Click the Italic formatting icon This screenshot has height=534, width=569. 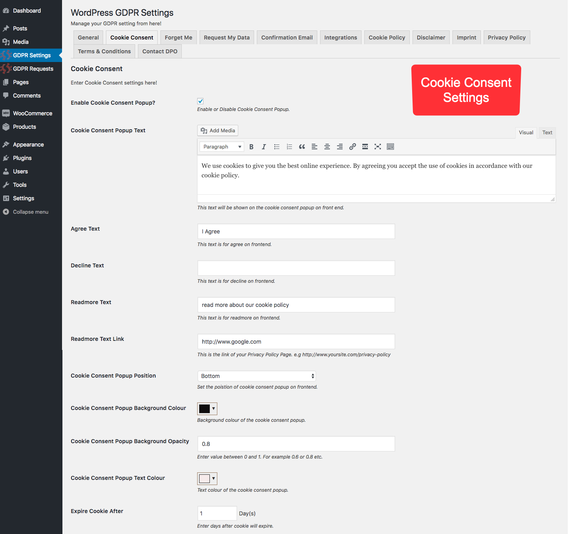click(x=264, y=147)
